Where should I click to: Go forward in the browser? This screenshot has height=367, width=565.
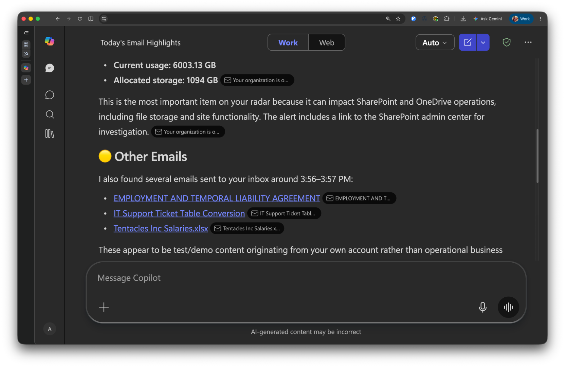[x=69, y=19]
